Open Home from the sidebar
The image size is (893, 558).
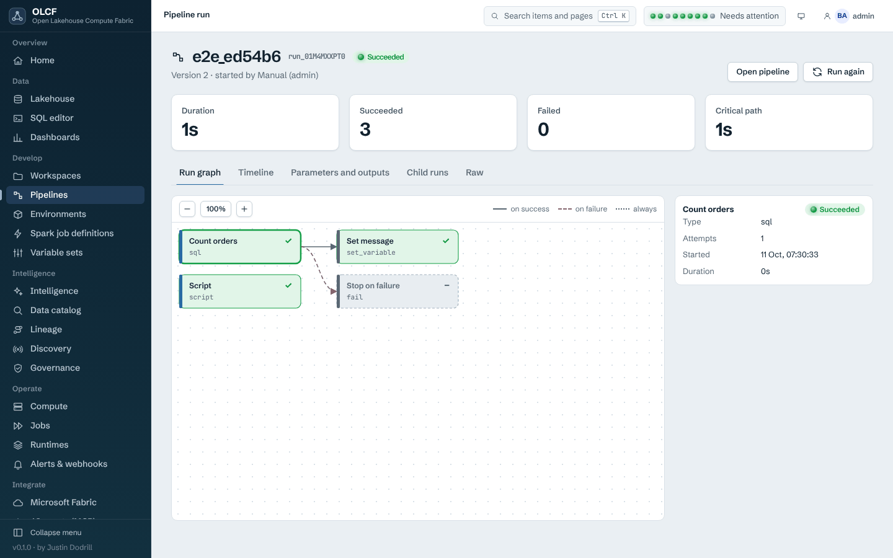coord(75,60)
